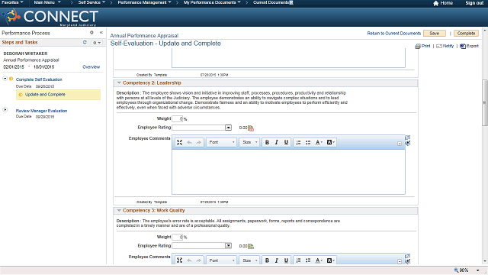Collapse Competency 2: Leadership section
The height and width of the screenshot is (275, 488).
click(119, 83)
